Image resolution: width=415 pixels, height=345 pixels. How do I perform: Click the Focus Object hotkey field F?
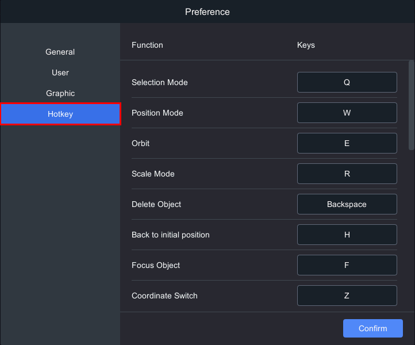coord(347,265)
